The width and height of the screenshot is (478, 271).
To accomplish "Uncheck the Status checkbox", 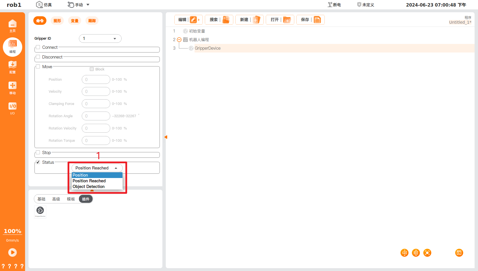I will tap(38, 162).
